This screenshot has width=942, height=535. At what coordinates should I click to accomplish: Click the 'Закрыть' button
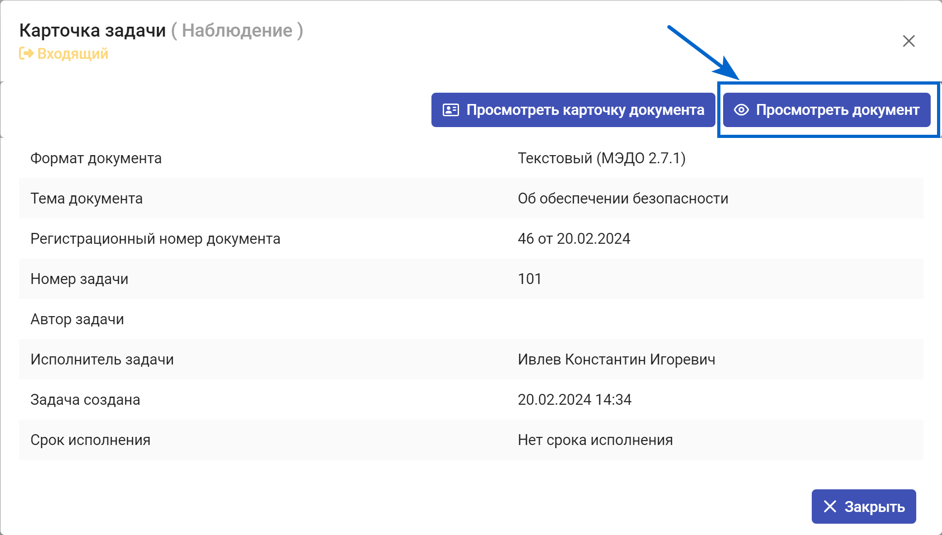click(x=863, y=507)
